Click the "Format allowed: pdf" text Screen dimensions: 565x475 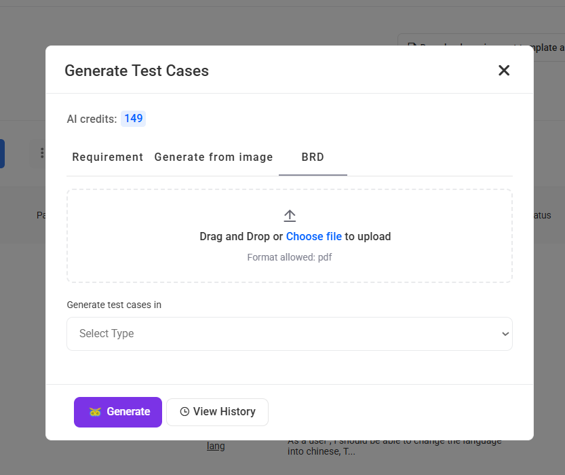pos(290,257)
